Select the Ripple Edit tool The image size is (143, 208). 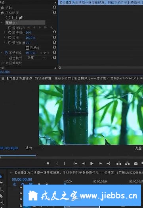pos(2,190)
